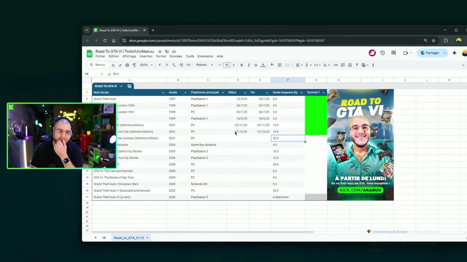Activate the paint format tool
Viewport: 467px width, 262px height.
point(134,65)
